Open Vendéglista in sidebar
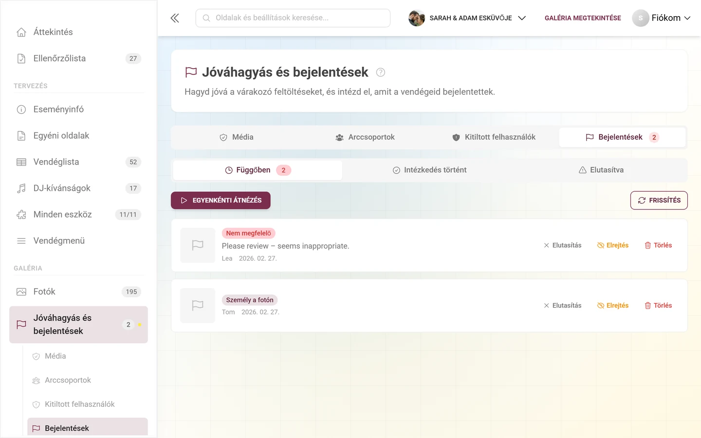Screen dimensions: 701x438 pyautogui.click(x=78, y=162)
